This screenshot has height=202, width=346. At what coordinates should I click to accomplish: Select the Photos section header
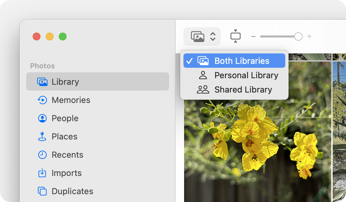tap(42, 66)
